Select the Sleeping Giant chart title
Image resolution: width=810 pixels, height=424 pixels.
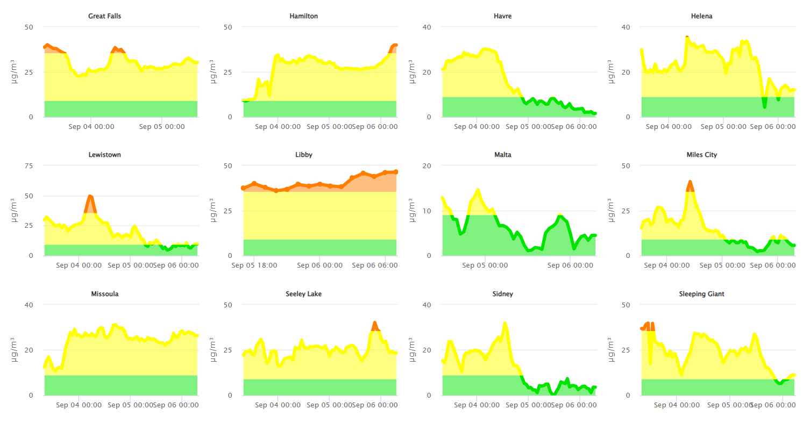coord(701,294)
